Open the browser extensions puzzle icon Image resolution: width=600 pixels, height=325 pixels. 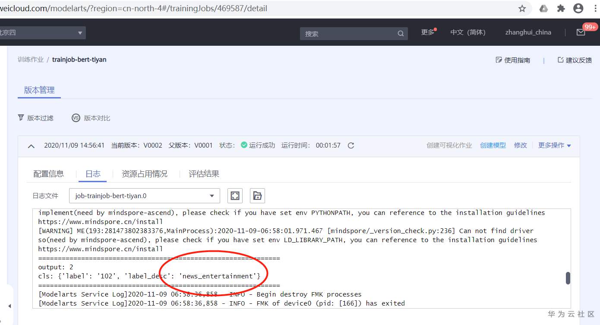[x=561, y=9]
